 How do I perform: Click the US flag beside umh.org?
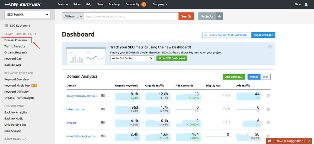(x=103, y=123)
